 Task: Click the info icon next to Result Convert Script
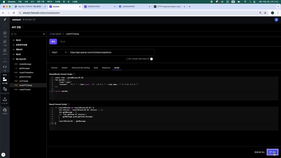pyautogui.click(x=69, y=104)
